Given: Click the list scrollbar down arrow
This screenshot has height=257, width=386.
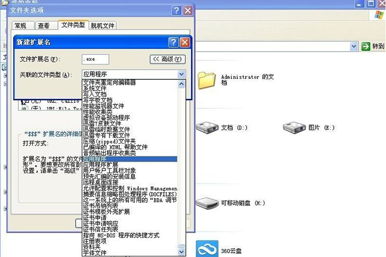Looking at the screenshot, I should (181, 252).
